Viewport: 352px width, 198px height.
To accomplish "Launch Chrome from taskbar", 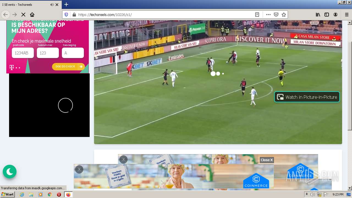I will pos(50,194).
